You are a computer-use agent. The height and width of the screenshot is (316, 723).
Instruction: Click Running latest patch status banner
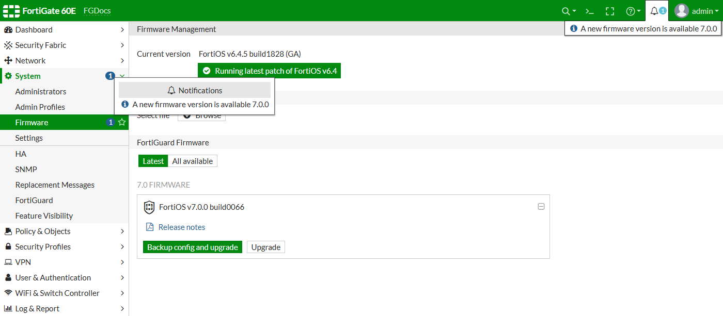click(270, 71)
